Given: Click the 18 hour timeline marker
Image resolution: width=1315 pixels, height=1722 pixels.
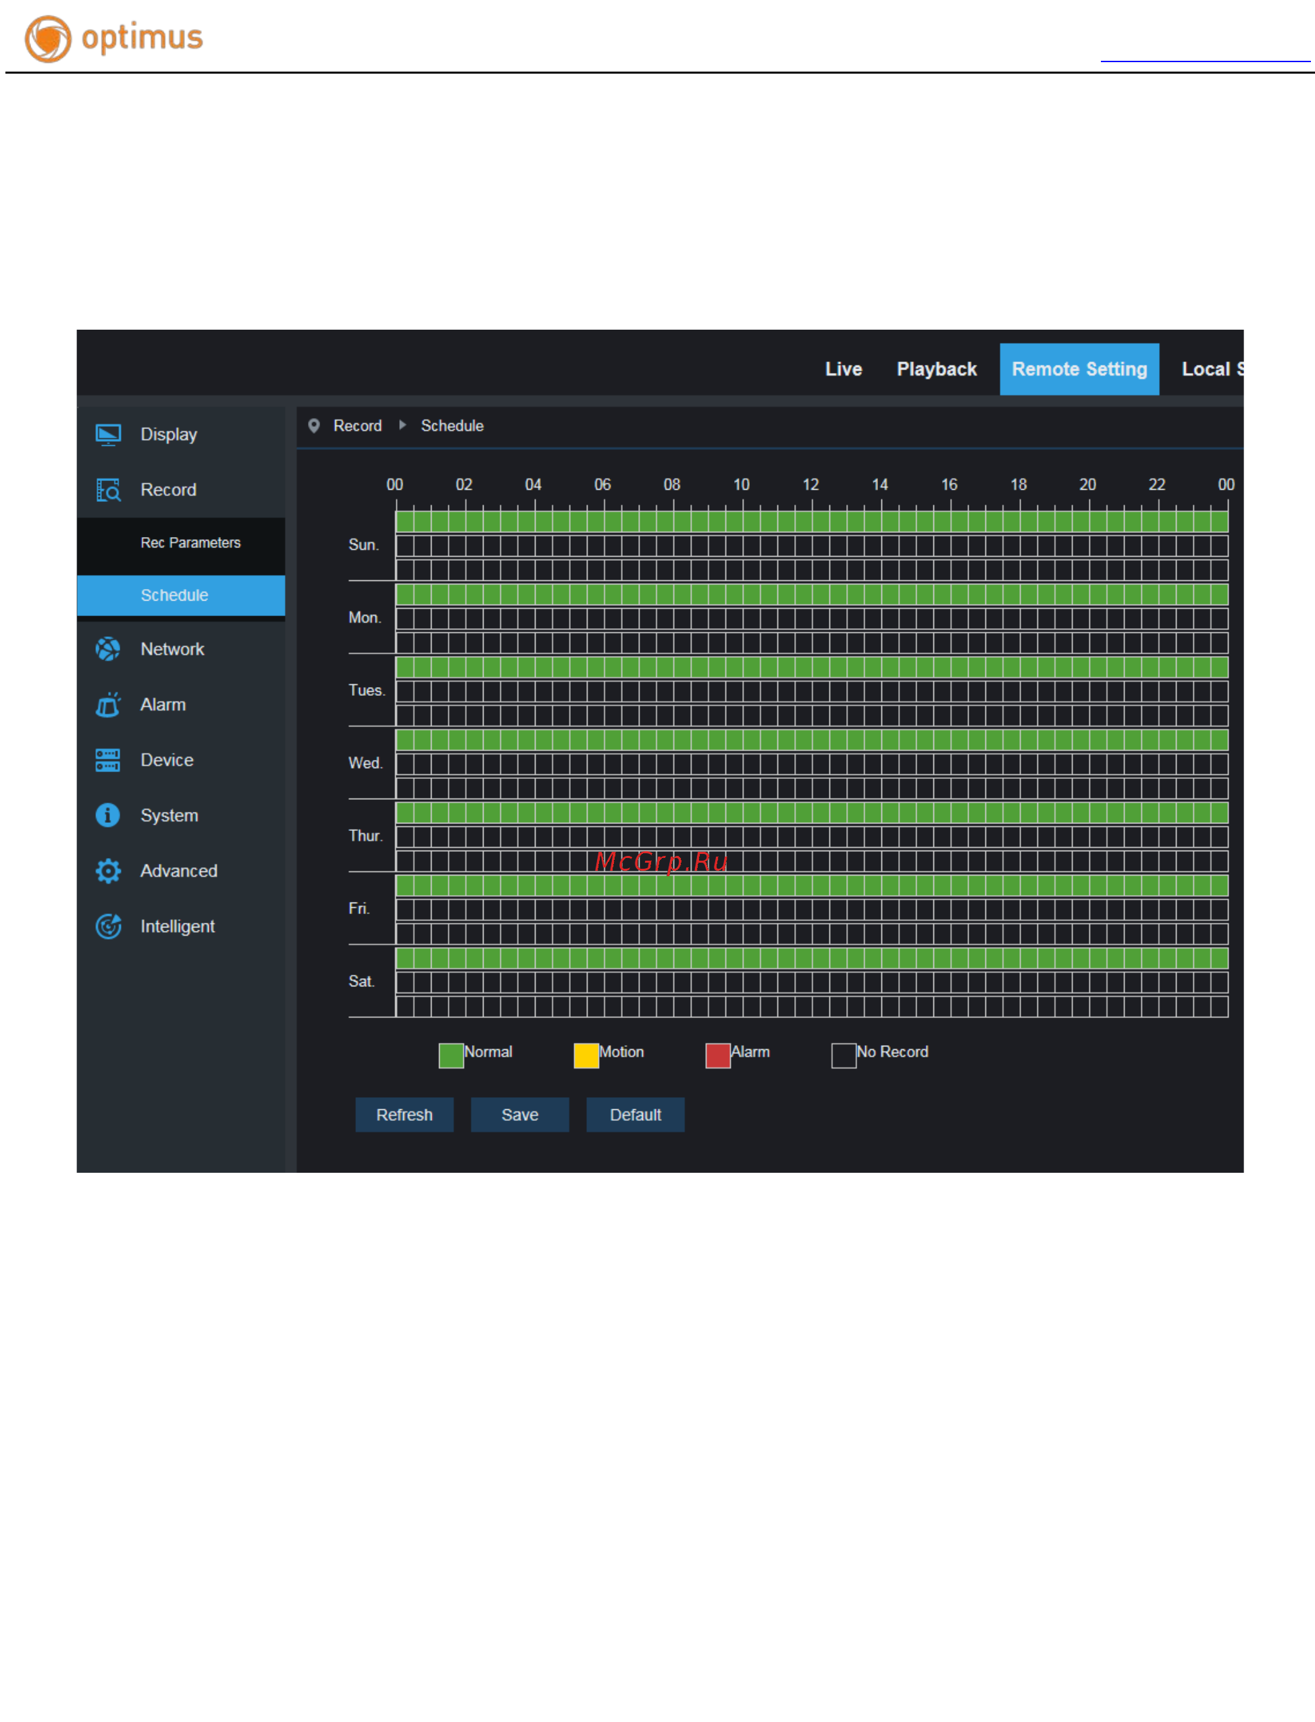Looking at the screenshot, I should tap(1019, 485).
